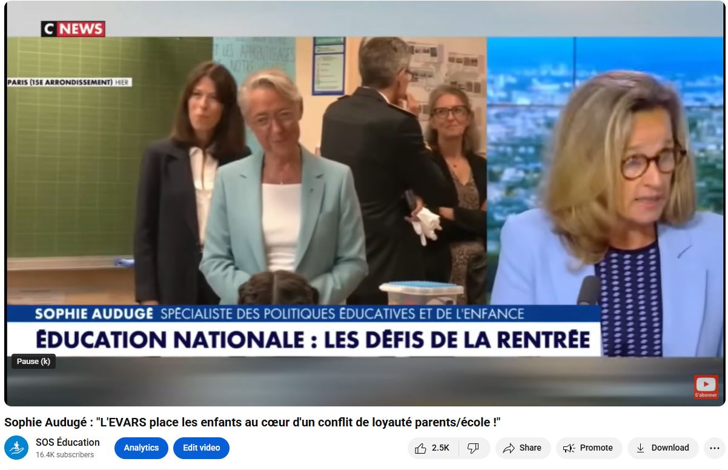Click the 2.5K like count
728x470 pixels.
[x=440, y=448]
